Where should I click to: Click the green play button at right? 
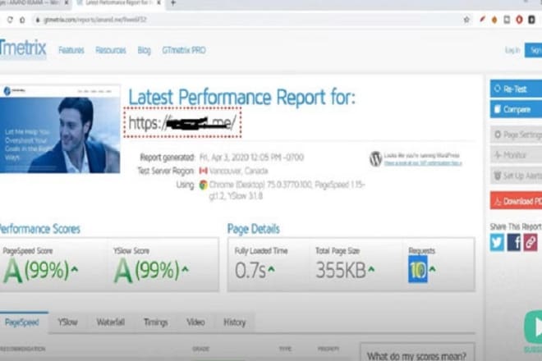coord(534,327)
